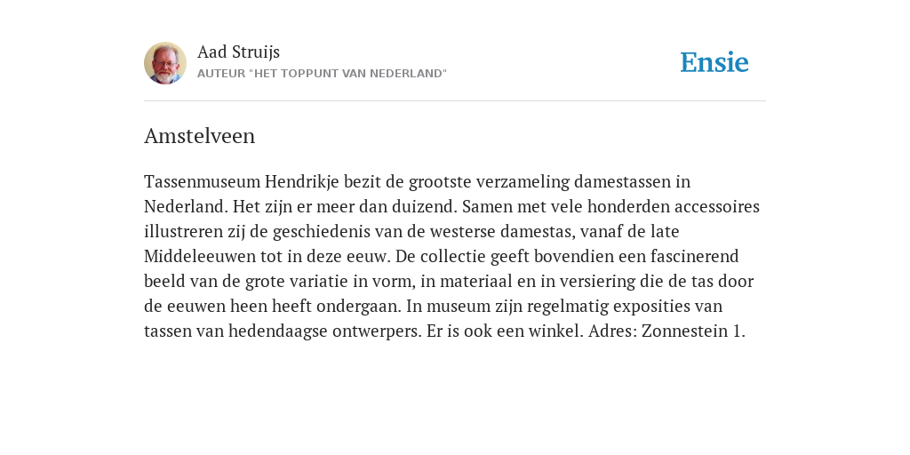This screenshot has height=455, width=910.
Task: Click the words "hedendaagse ontwerpers"
Action: click(x=323, y=331)
